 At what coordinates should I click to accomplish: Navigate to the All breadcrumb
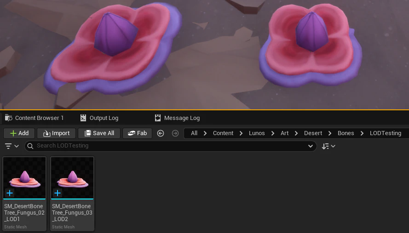pos(194,133)
